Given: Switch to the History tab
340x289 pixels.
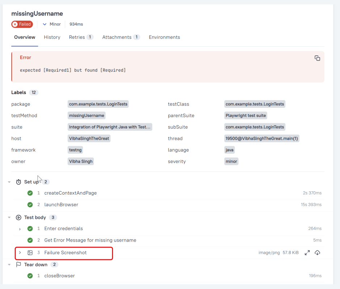Looking at the screenshot, I should 52,37.
